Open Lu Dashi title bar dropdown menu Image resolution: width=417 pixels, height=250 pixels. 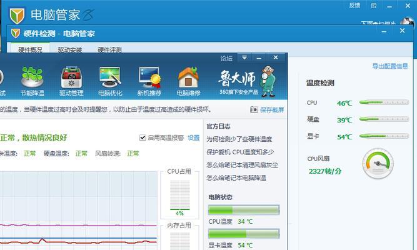pos(244,57)
